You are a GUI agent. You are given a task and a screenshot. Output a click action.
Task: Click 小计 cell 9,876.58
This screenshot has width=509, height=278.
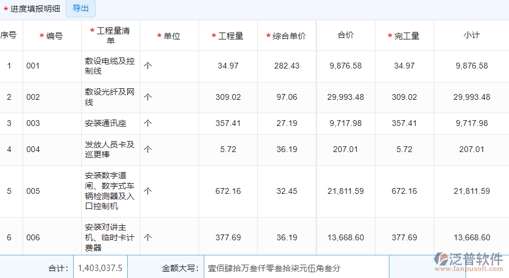472,66
